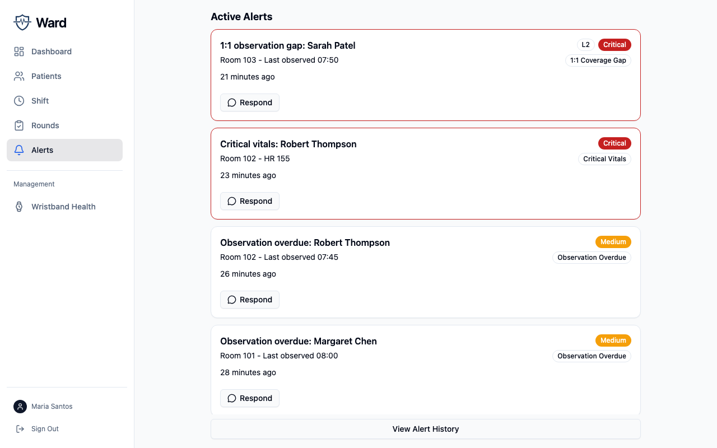The width and height of the screenshot is (717, 448).
Task: Click the Shift clock icon
Action: coord(19,101)
